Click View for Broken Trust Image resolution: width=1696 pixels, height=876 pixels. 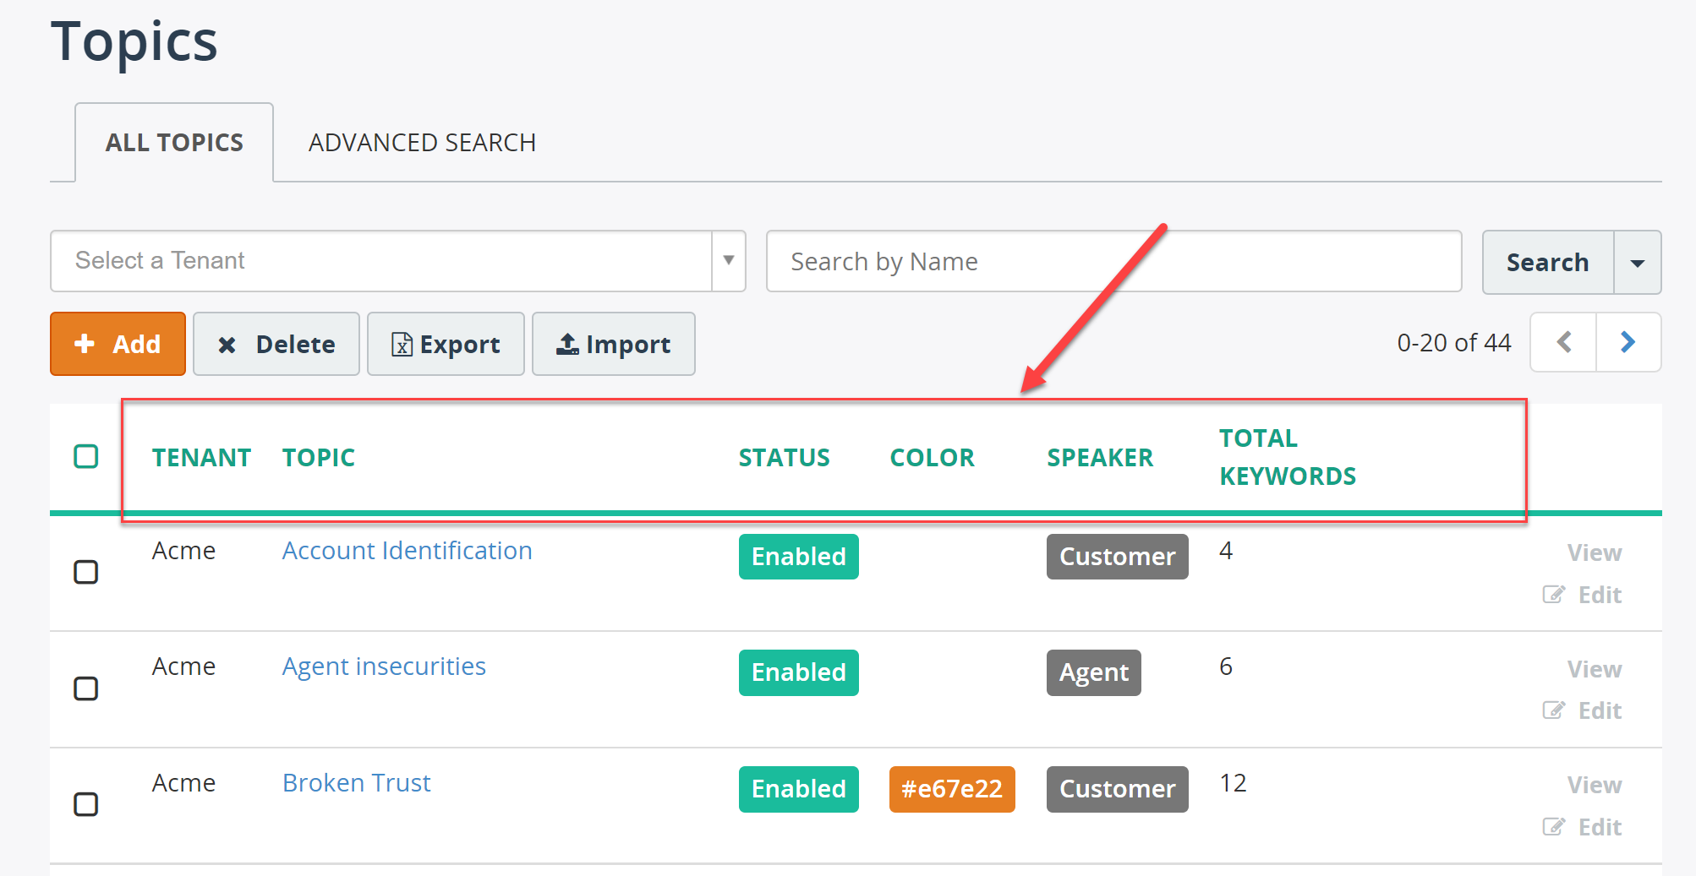(x=1595, y=785)
